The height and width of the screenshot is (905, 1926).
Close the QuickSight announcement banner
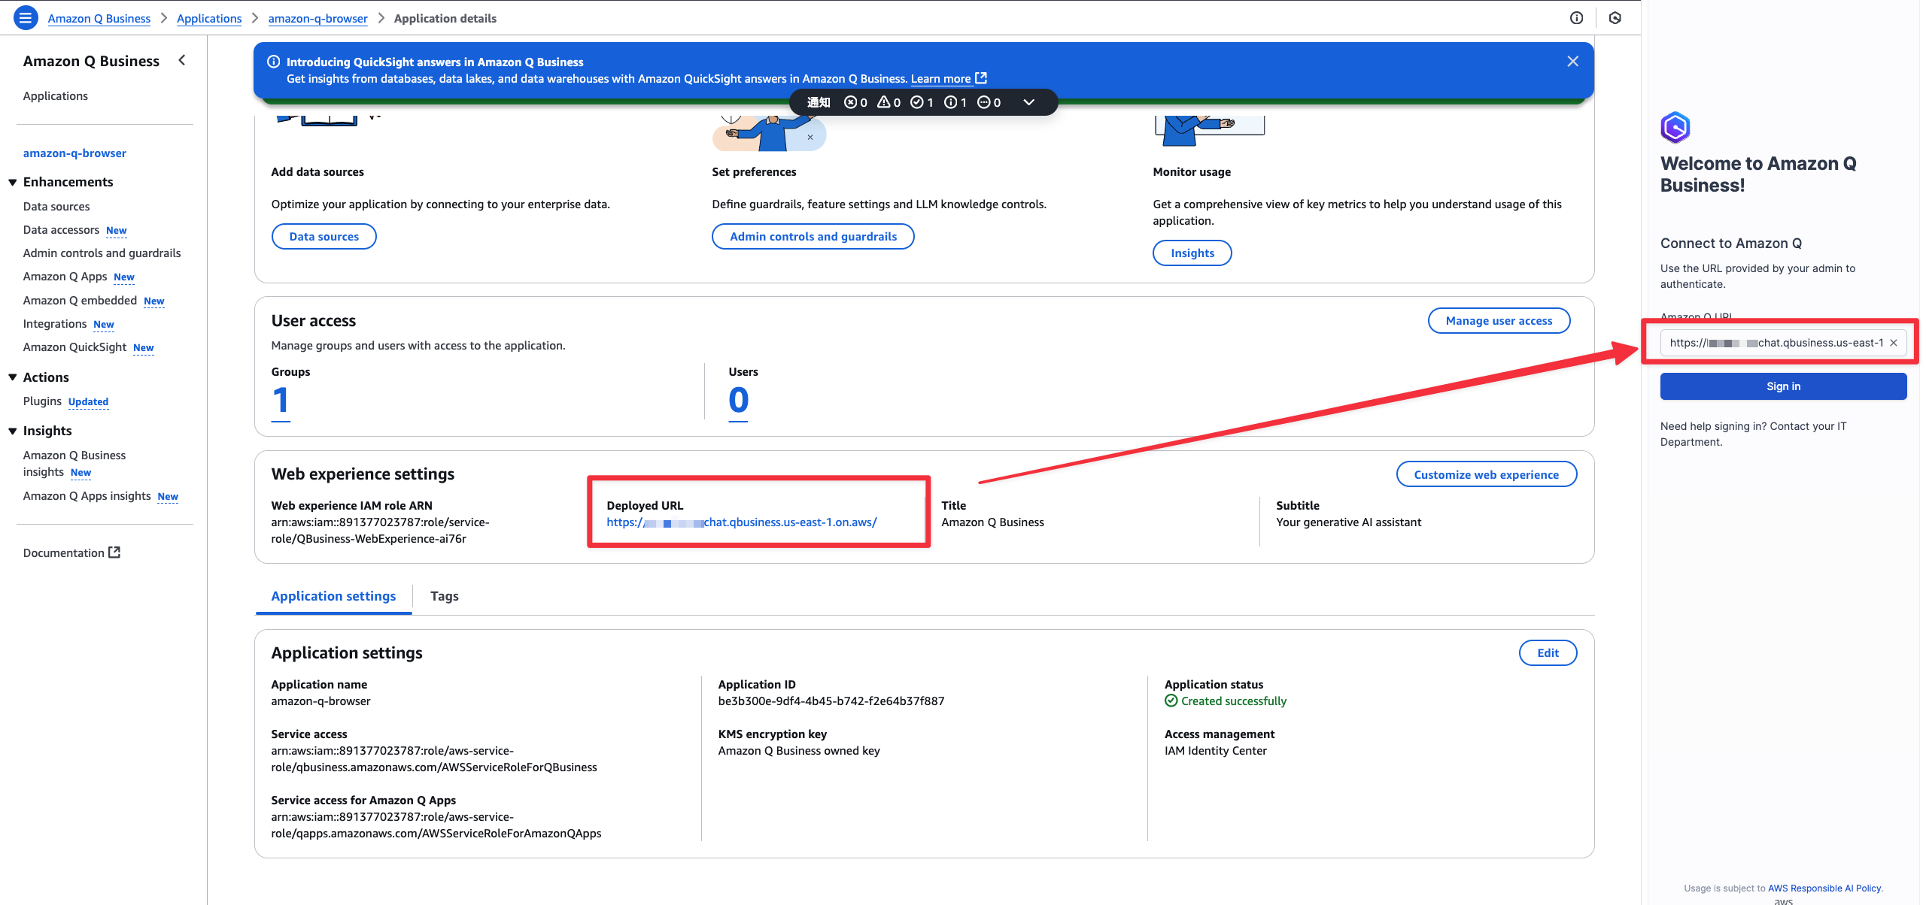(x=1572, y=62)
